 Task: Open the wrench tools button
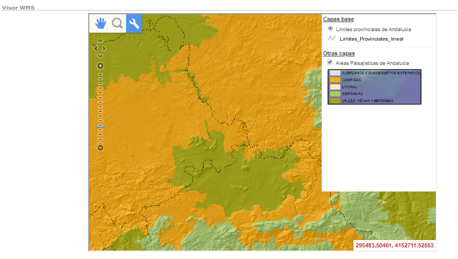pos(134,23)
